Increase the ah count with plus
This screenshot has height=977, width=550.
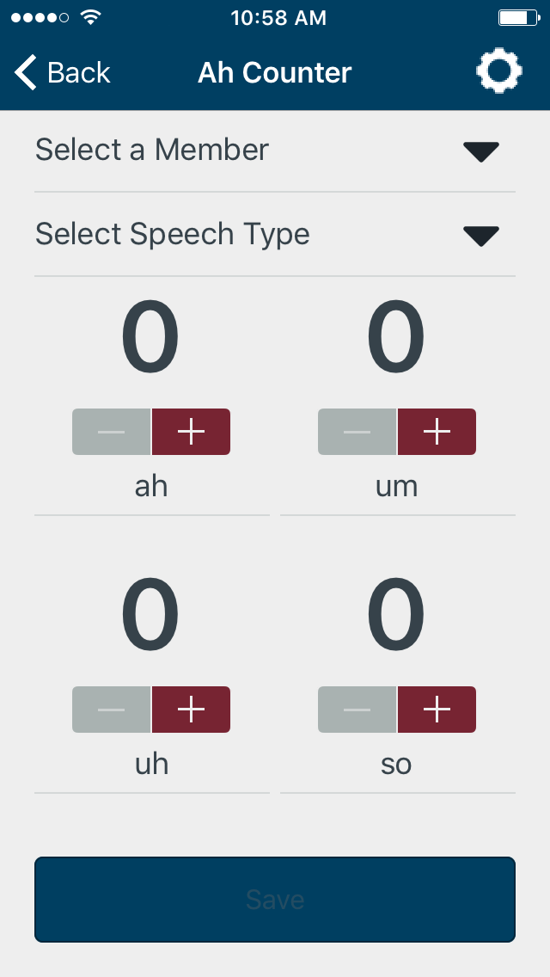(191, 432)
